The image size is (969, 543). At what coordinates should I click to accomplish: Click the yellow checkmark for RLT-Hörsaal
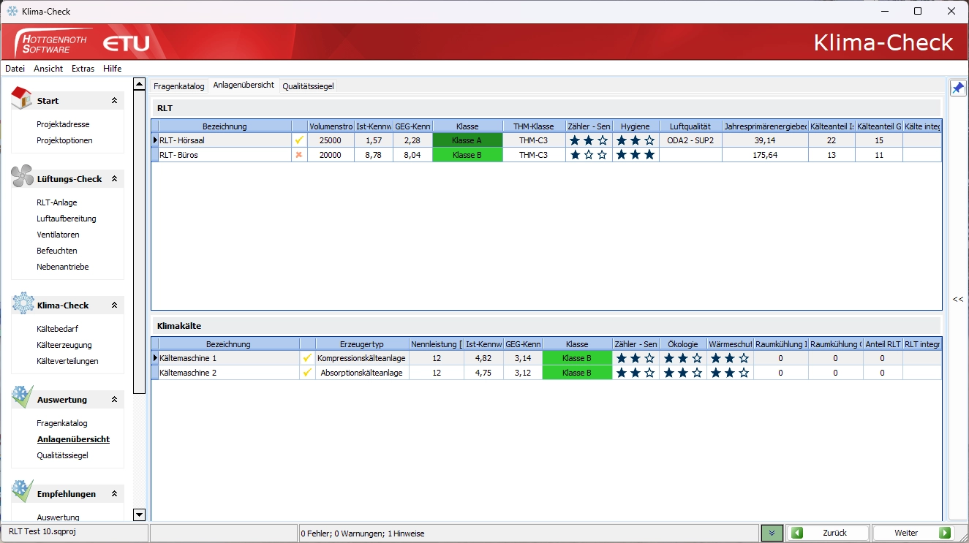pos(299,140)
